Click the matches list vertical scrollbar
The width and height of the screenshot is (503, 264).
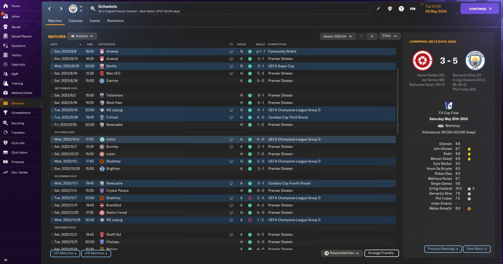(x=398, y=100)
